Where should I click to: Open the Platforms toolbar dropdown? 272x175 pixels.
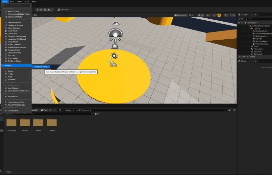click(x=64, y=10)
